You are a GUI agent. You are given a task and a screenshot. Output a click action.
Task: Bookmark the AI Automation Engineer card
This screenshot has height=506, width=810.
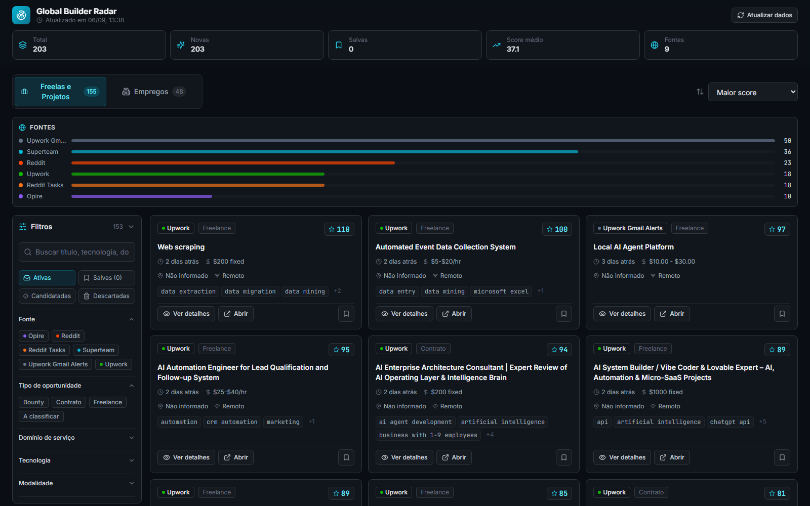tap(346, 457)
